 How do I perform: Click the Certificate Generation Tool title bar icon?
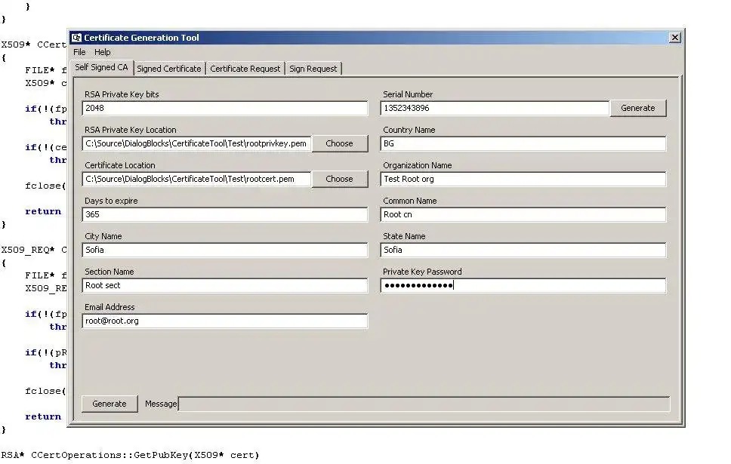click(x=77, y=38)
